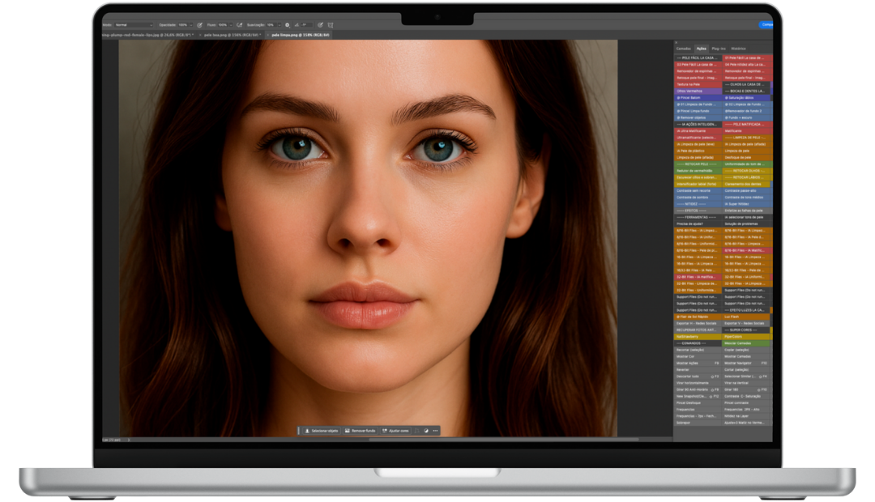Run the Textura na Pele action
Image resolution: width=875 pixels, height=502 pixels.
687,84
